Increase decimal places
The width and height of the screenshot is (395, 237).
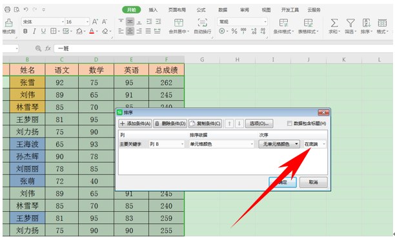point(254,31)
